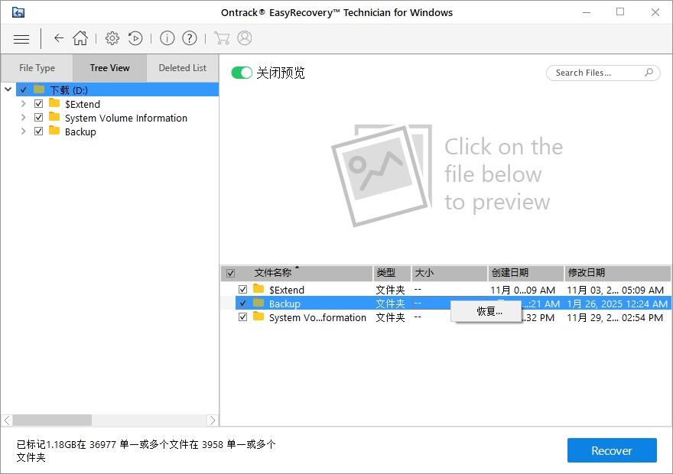The height and width of the screenshot is (474, 673).
Task: Uncheck System Volume Information in tree
Action: click(x=39, y=118)
